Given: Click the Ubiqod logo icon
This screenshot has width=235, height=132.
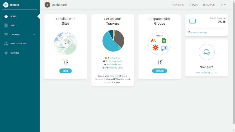Looking at the screenshot, I should [x=6, y=5].
